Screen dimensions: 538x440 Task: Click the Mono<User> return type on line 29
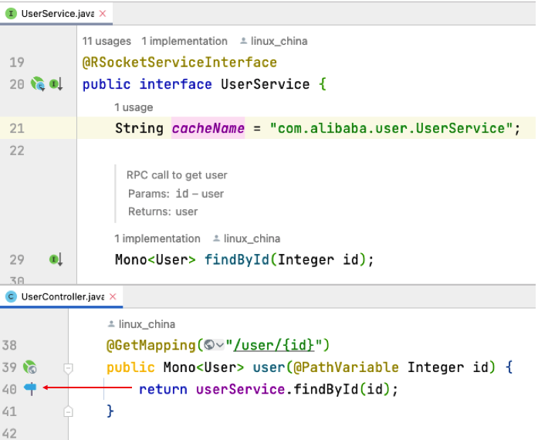click(x=155, y=260)
